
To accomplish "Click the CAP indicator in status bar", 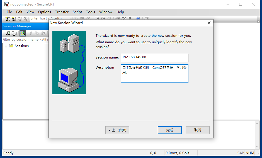I will (241, 153).
